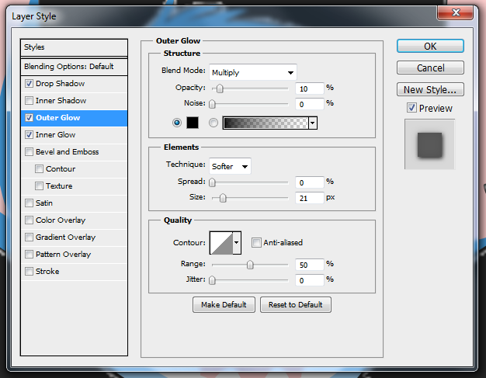Click the Opacity value field
Viewport: 486px width, 378px height.
(310, 88)
